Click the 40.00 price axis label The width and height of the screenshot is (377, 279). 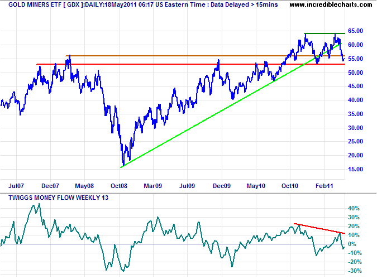[x=355, y=100]
